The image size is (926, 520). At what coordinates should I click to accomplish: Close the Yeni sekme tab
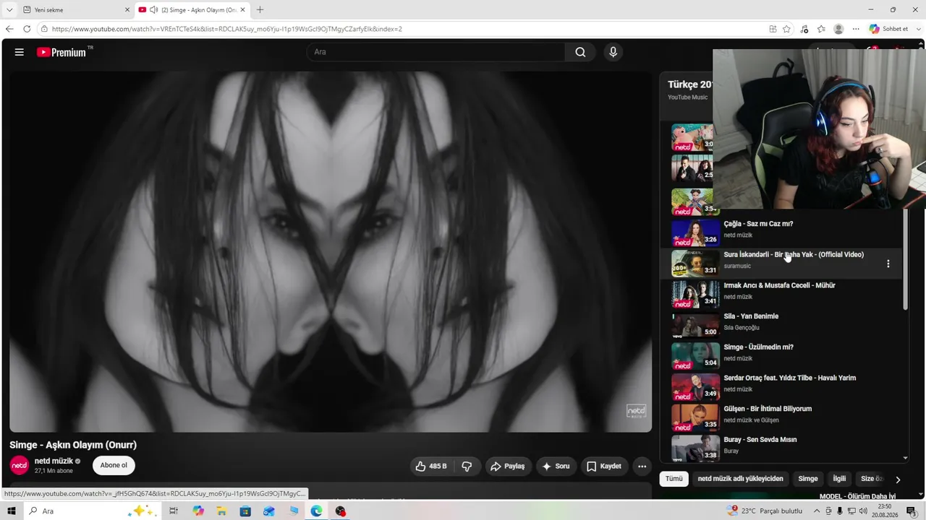pyautogui.click(x=127, y=9)
